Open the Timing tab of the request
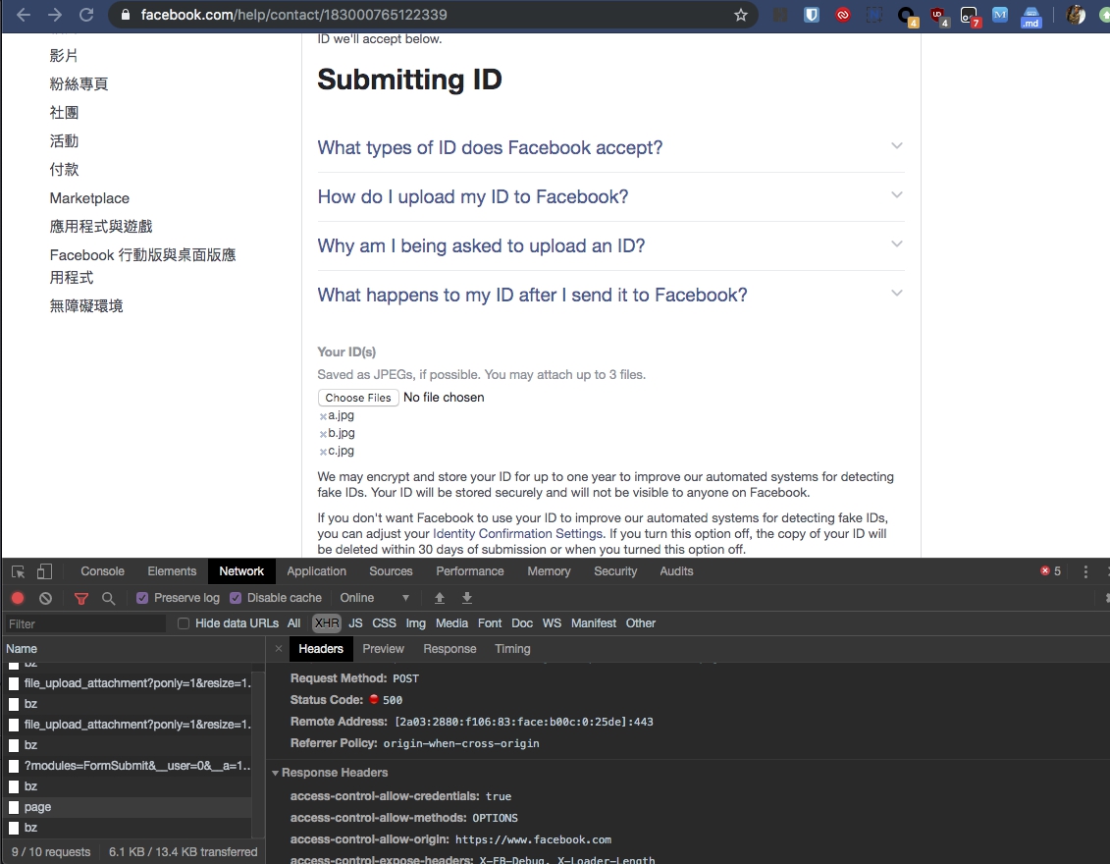Screen dimensions: 1110x864 (x=512, y=649)
